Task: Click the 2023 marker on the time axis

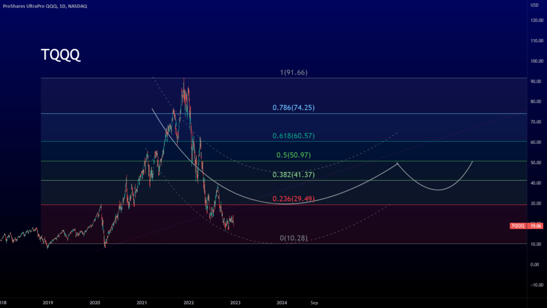Action: click(x=235, y=303)
